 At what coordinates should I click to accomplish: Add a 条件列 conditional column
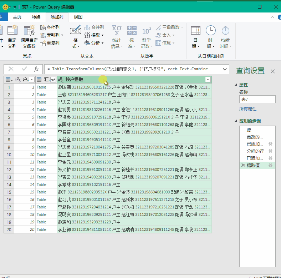[x=50, y=27]
